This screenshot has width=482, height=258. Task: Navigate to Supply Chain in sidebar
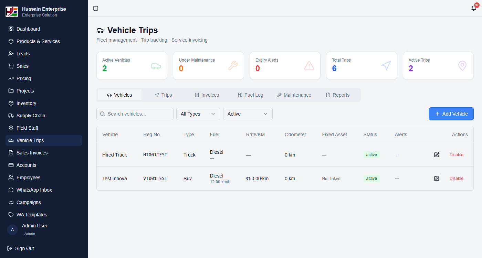[x=44, y=116]
